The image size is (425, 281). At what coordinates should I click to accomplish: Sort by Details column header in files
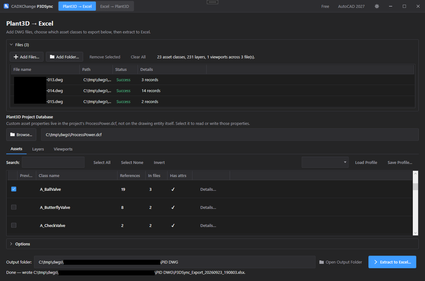[172, 69]
